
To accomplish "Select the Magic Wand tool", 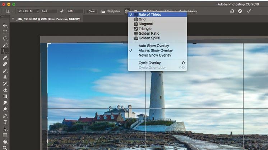I will (5, 45).
